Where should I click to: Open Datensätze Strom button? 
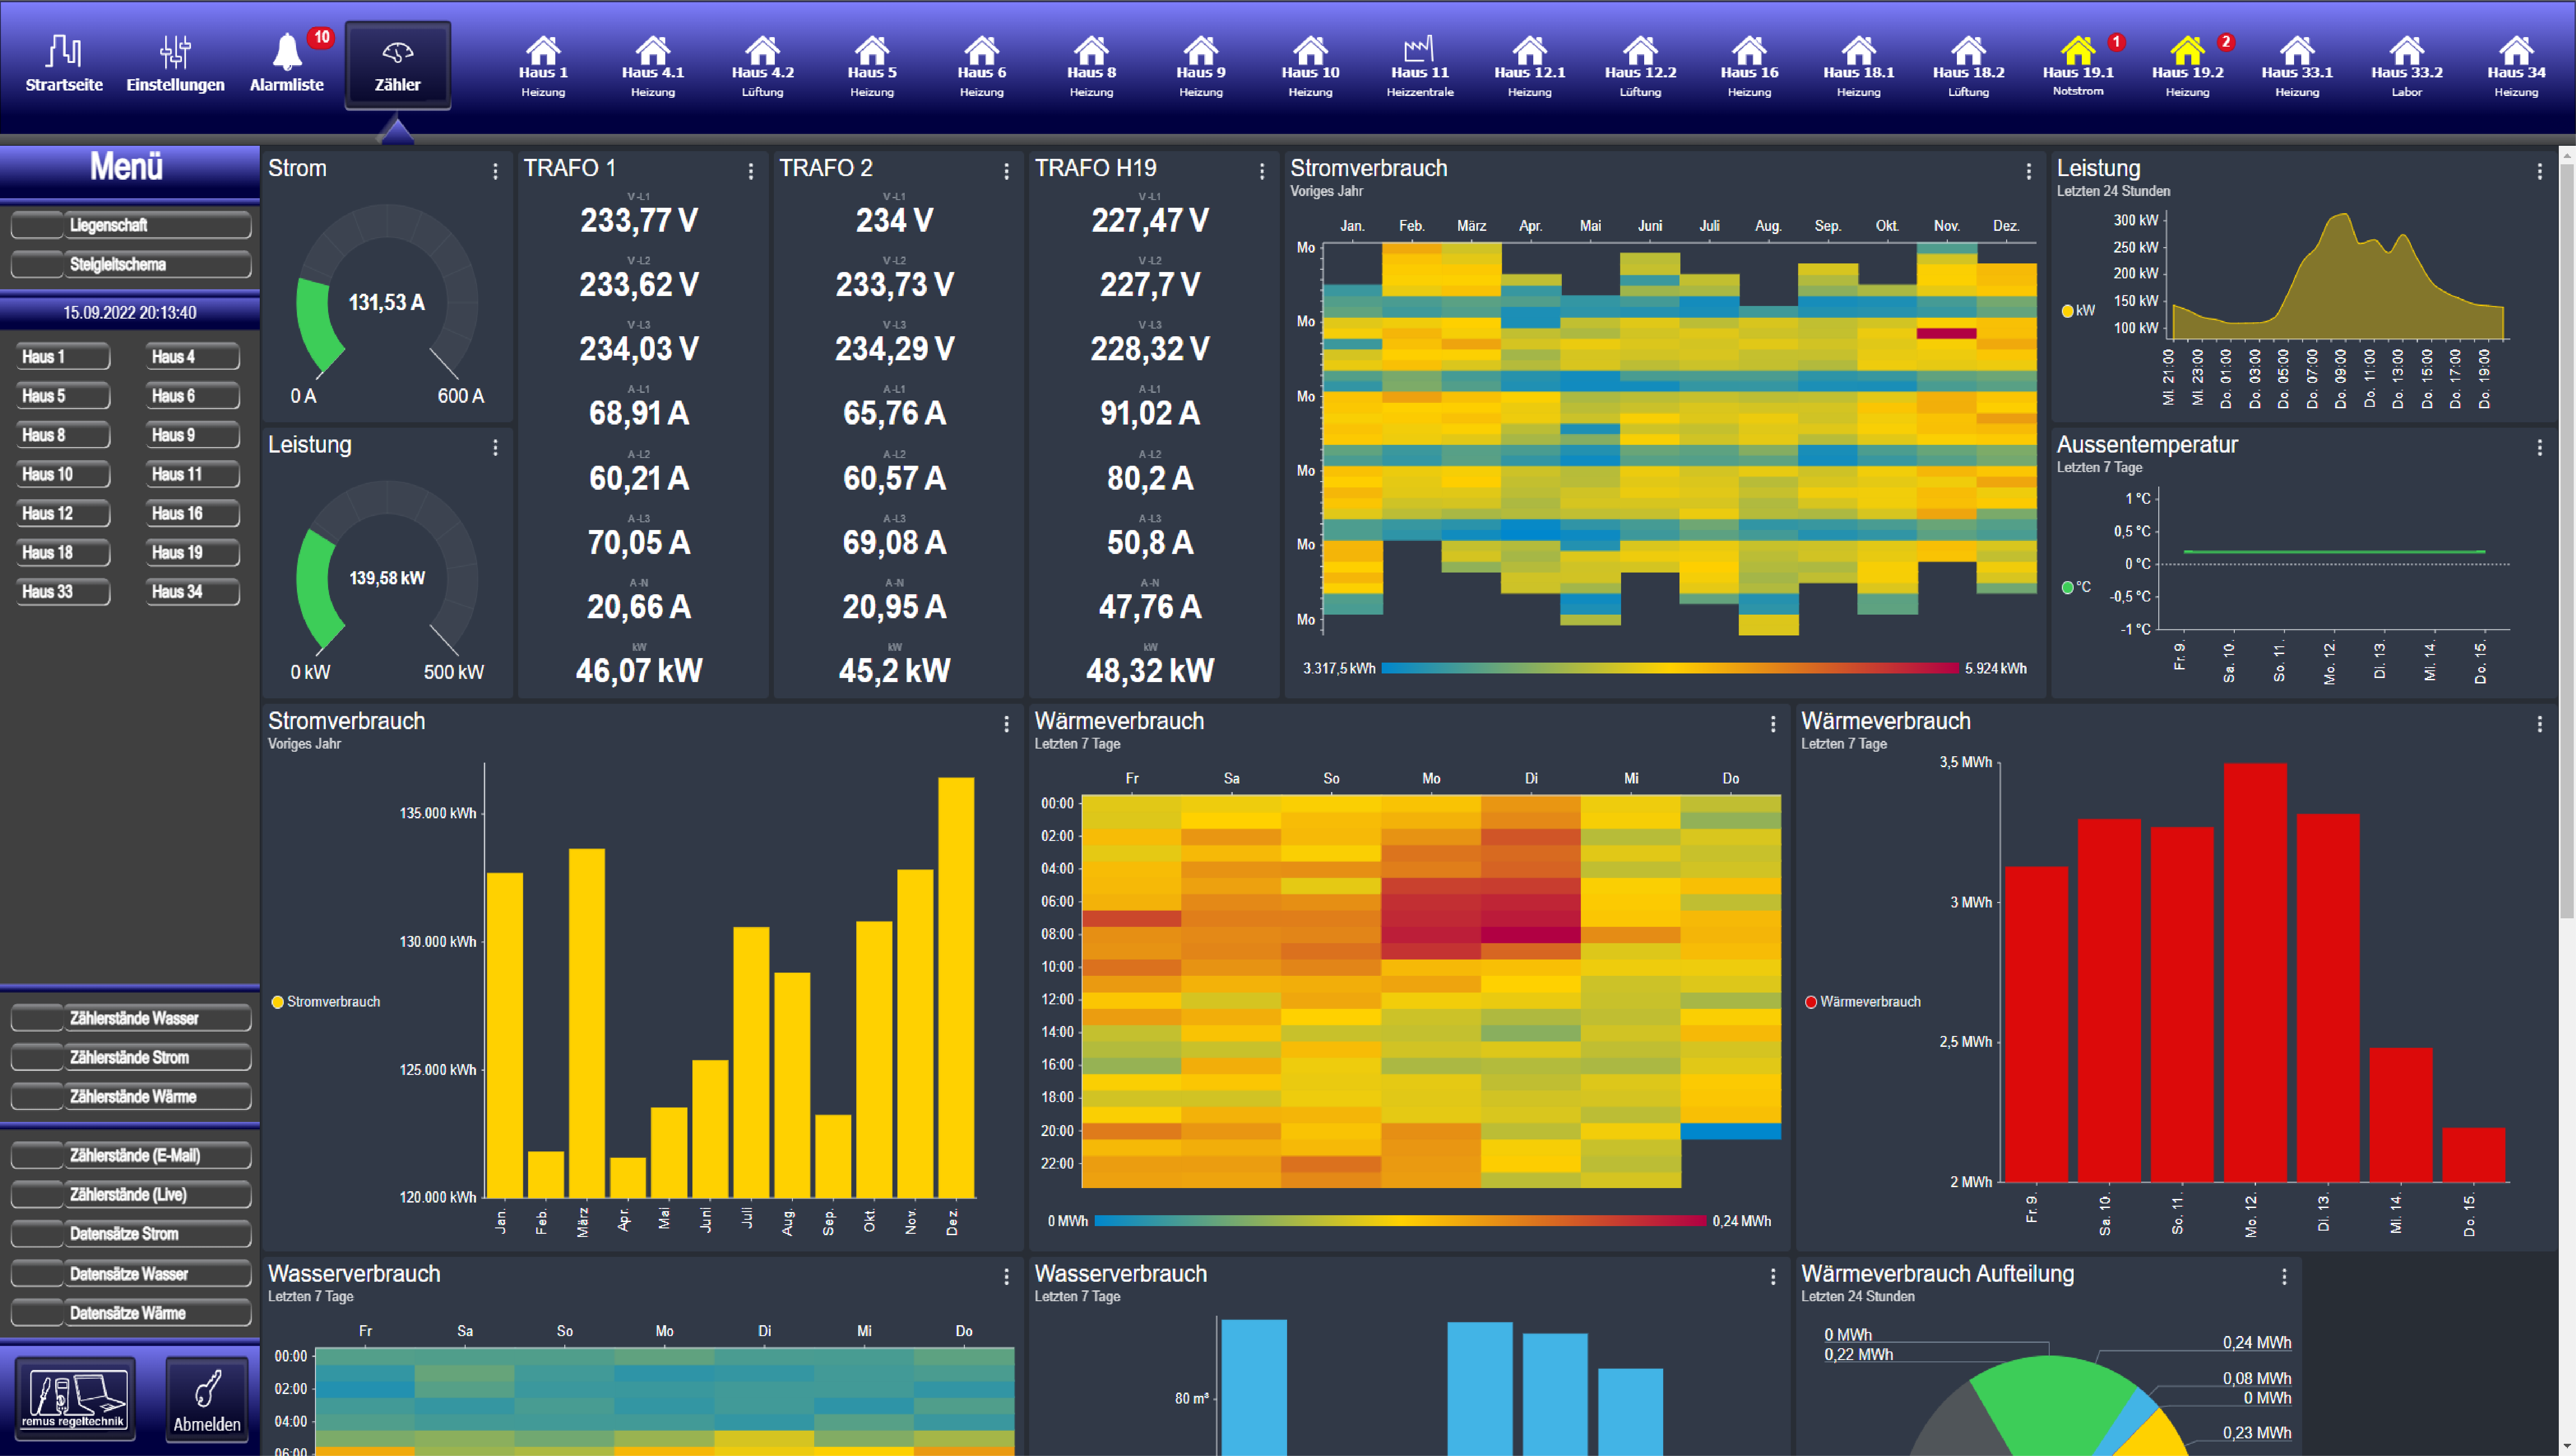(x=130, y=1233)
